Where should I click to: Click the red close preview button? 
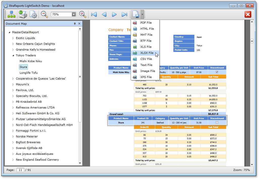(248, 15)
